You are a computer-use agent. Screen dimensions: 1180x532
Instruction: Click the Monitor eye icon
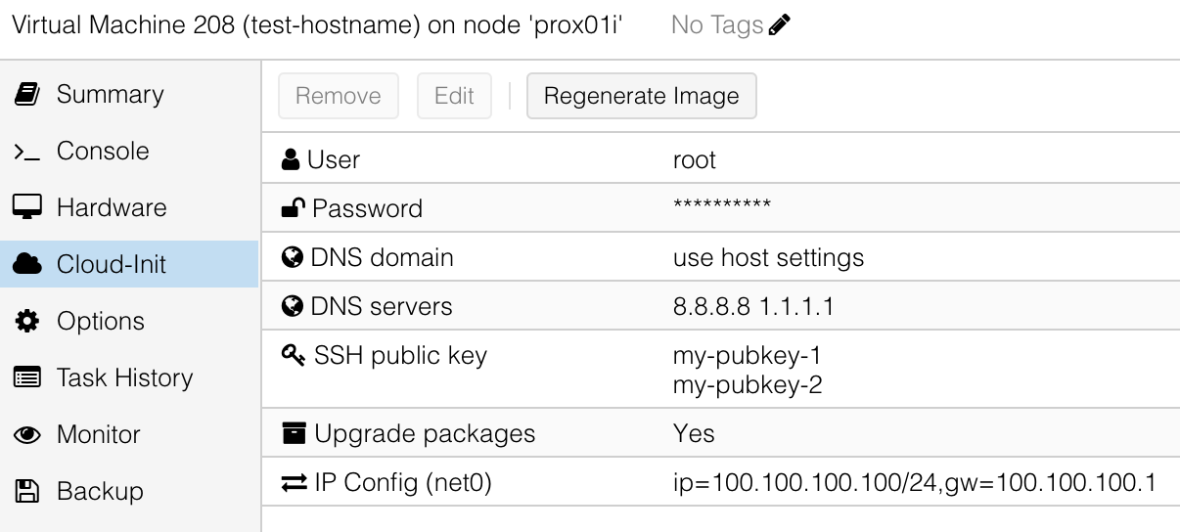pyautogui.click(x=26, y=434)
